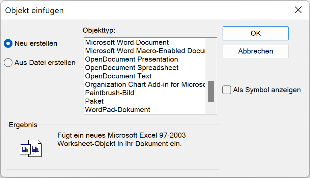Select OpenDocument Text object type

click(145, 76)
